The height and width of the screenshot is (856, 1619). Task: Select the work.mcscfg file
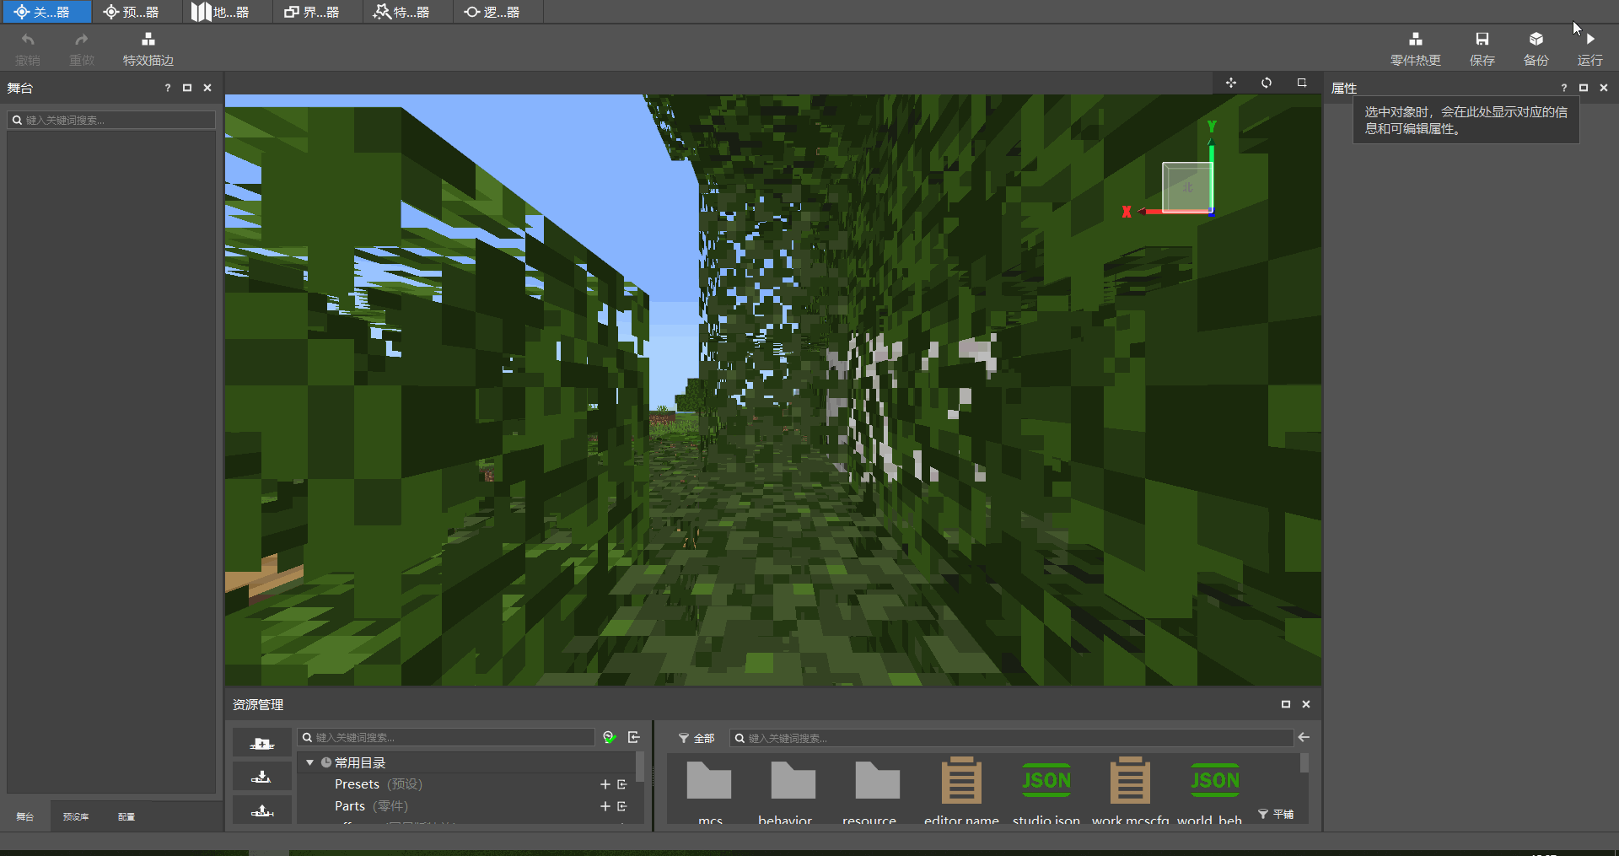click(1130, 792)
